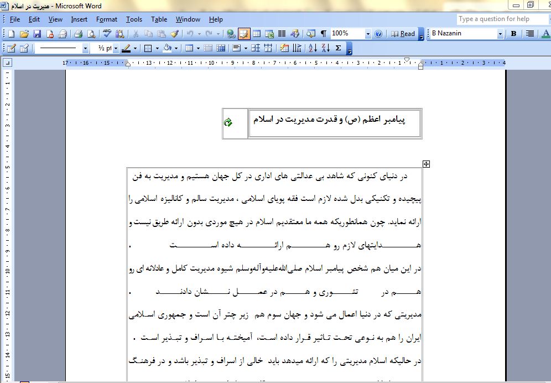Run the Spelling and Grammar check
Image resolution: width=551 pixels, height=383 pixels.
point(107,34)
